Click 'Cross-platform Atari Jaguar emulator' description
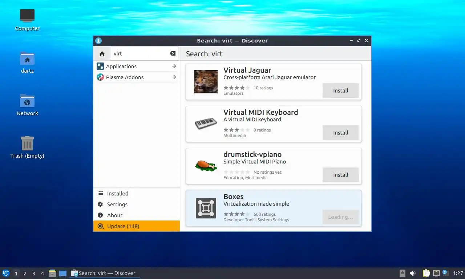 (x=270, y=77)
